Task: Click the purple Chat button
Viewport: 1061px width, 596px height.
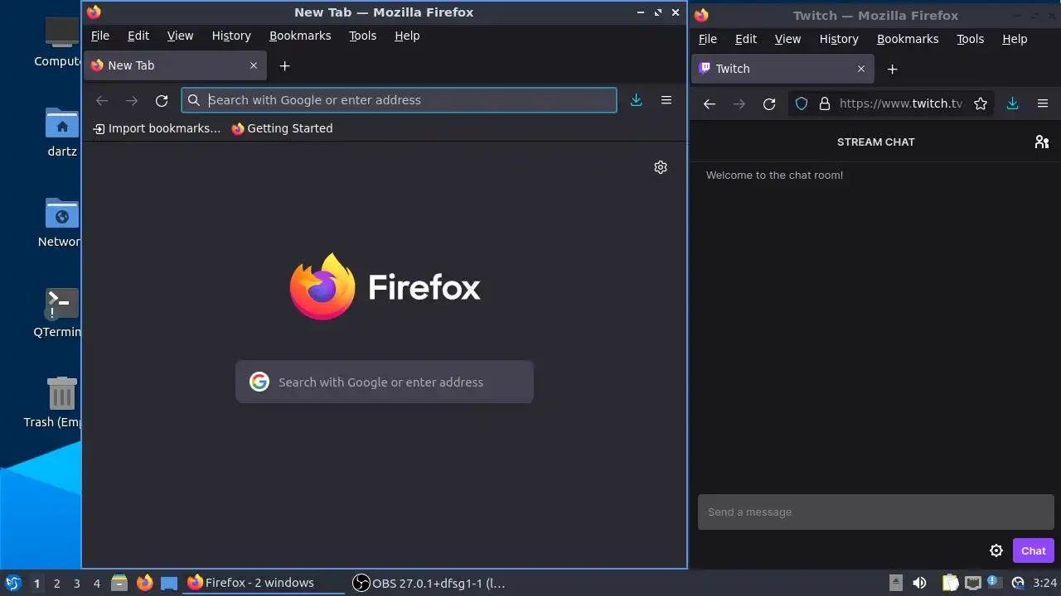Action: [1033, 550]
